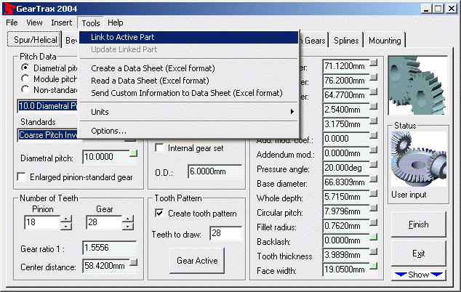
Task: Toggle small square beside 2.5400mm field
Action: (374, 106)
